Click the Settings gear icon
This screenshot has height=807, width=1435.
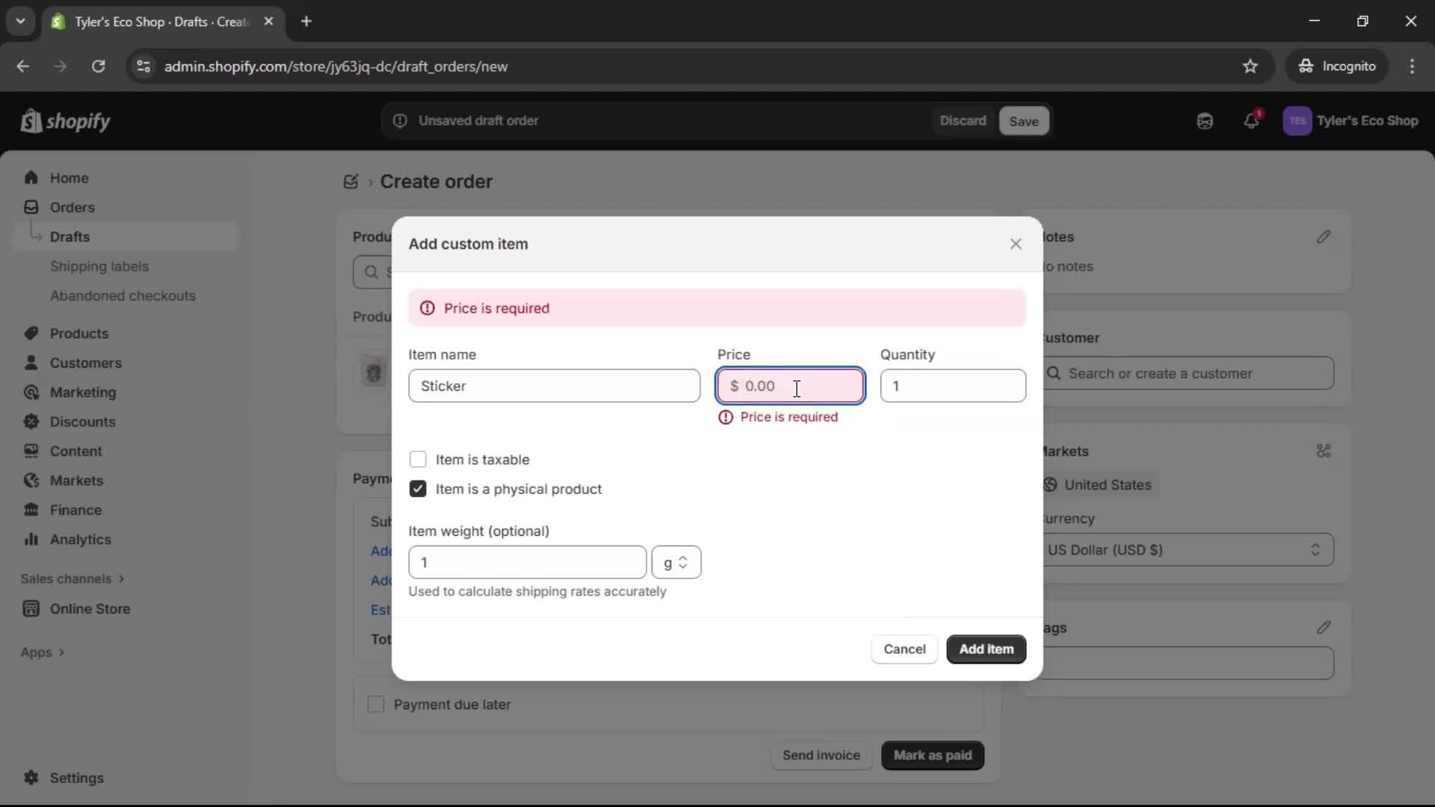click(x=31, y=778)
